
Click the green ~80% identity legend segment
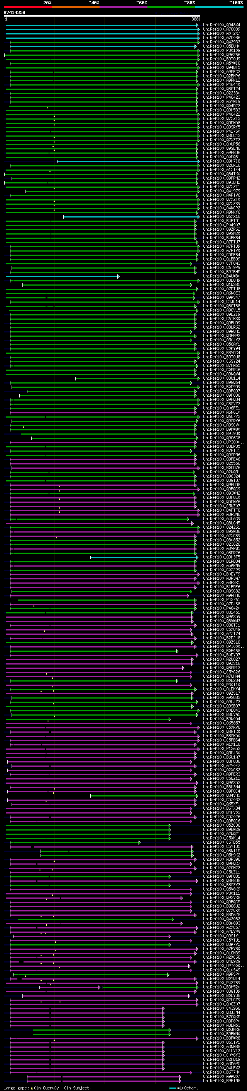point(171,7)
